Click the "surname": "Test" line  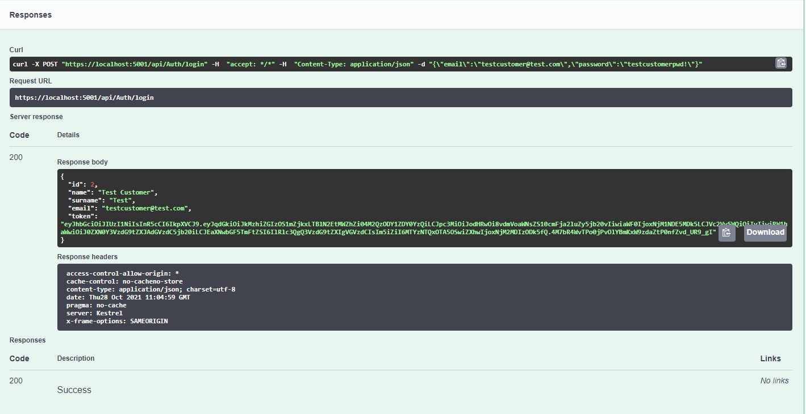(102, 200)
